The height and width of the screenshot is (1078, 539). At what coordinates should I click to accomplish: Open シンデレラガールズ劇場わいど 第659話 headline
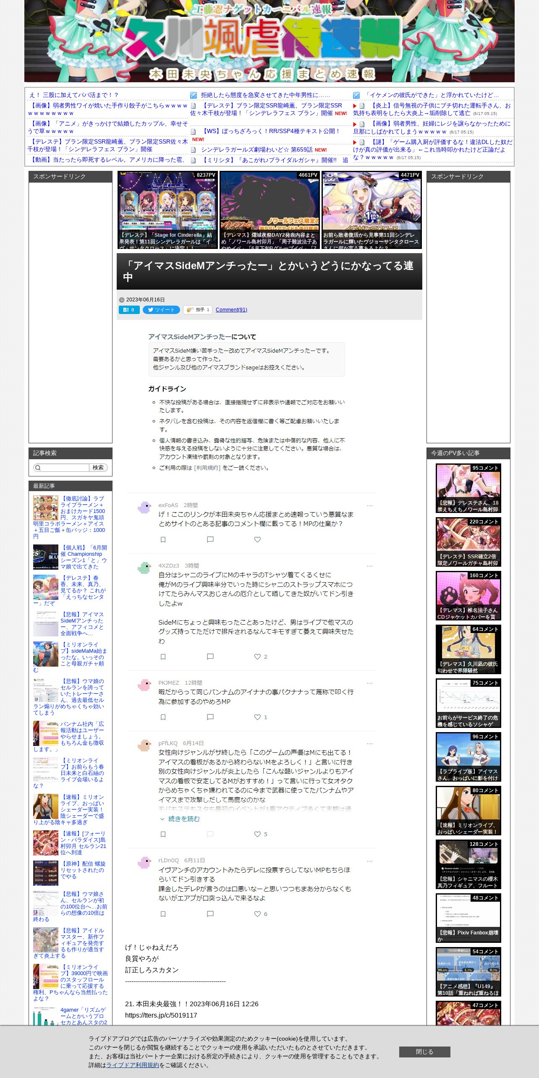257,149
